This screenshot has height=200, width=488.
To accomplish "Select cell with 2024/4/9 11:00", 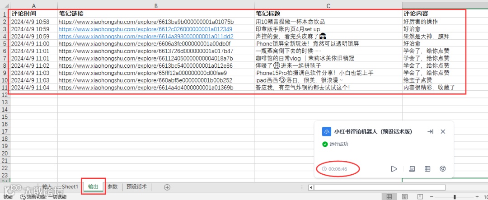I will click(x=33, y=43).
